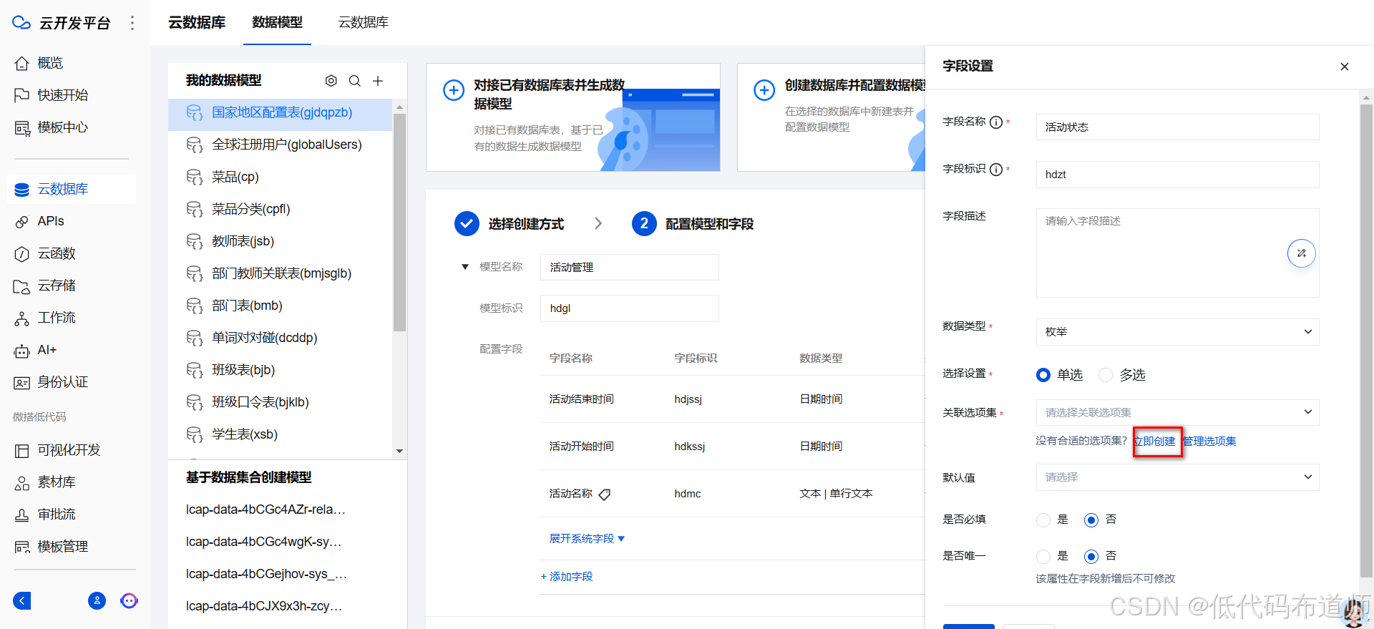This screenshot has height=629, width=1374.
Task: Collapse the 模型名称 section triangle
Action: pos(465,267)
